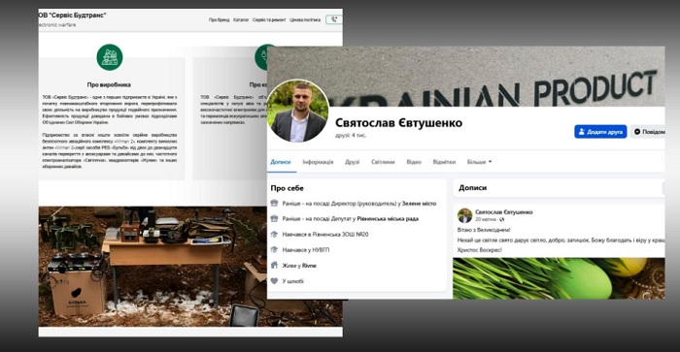The width and height of the screenshot is (680, 352).
Task: Open the post date '20 квітня'
Action: (x=486, y=219)
